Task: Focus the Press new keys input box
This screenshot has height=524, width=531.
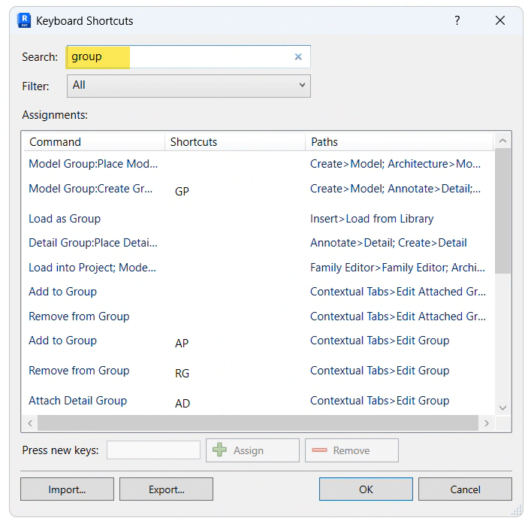Action: click(153, 450)
